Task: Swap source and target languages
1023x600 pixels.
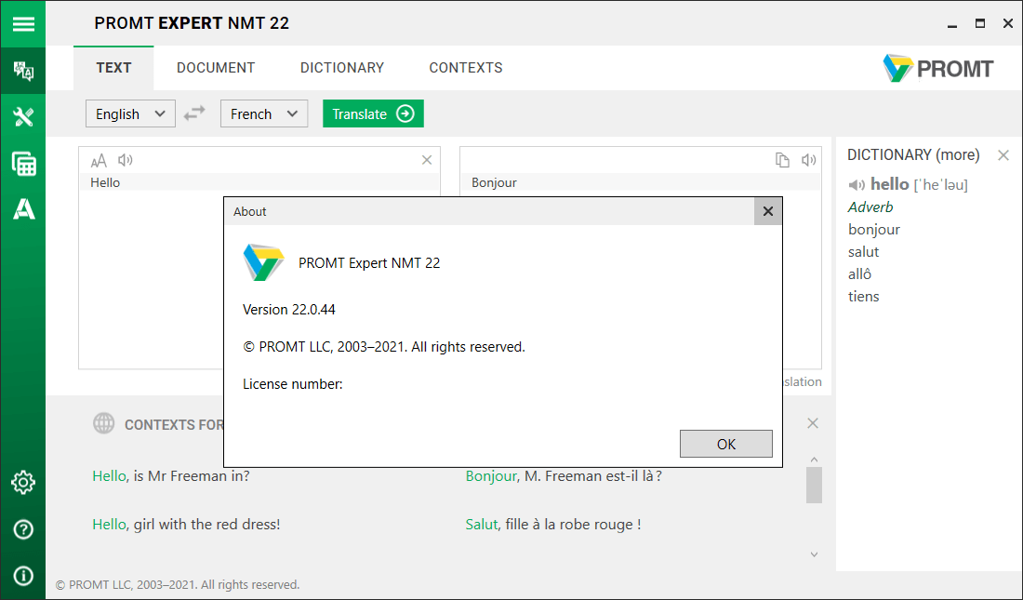Action: (x=194, y=113)
